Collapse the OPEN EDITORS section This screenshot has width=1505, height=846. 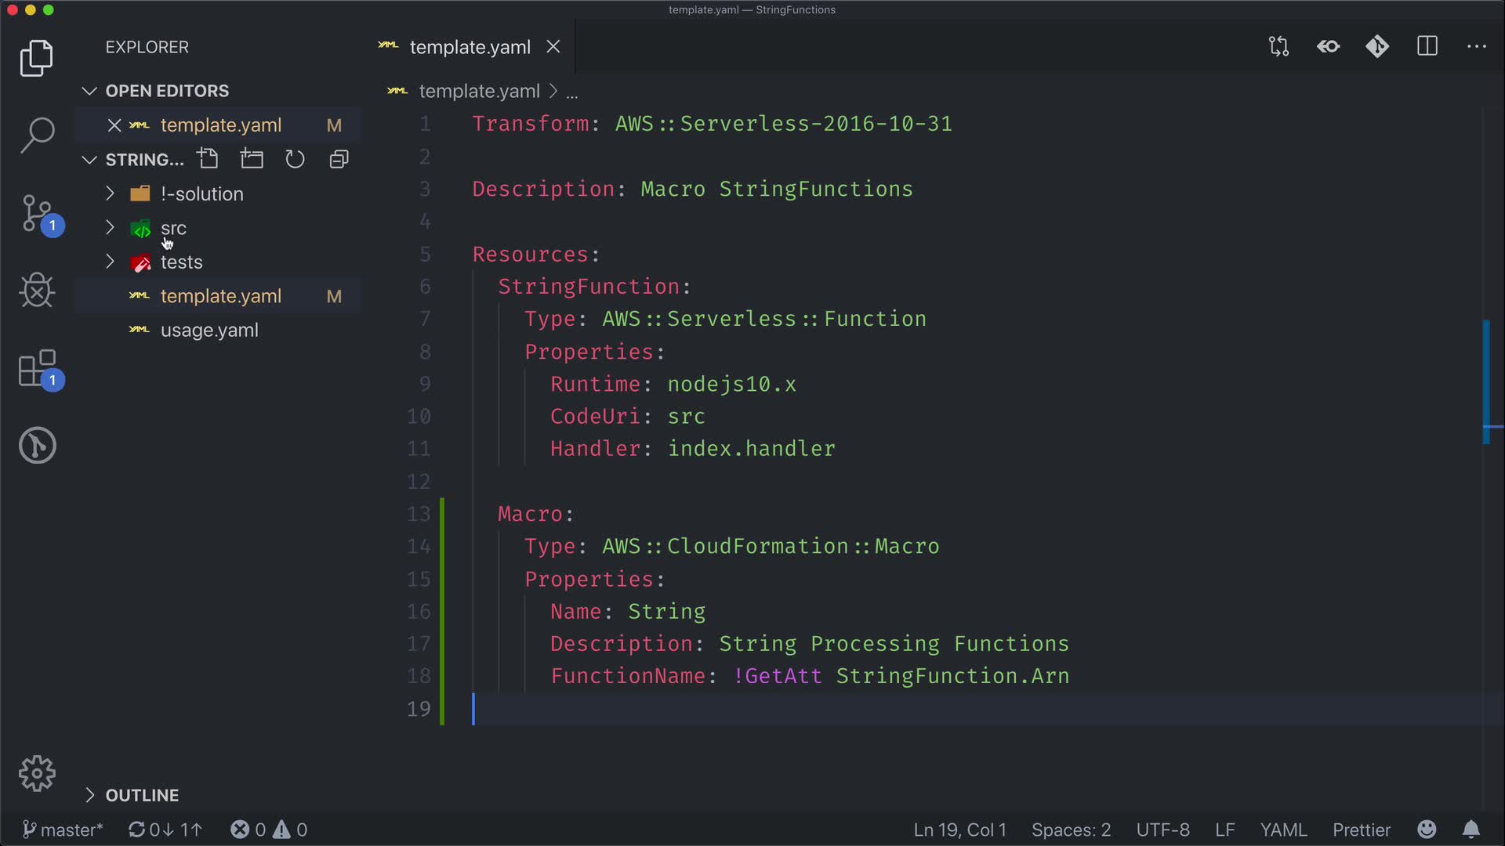167,91
